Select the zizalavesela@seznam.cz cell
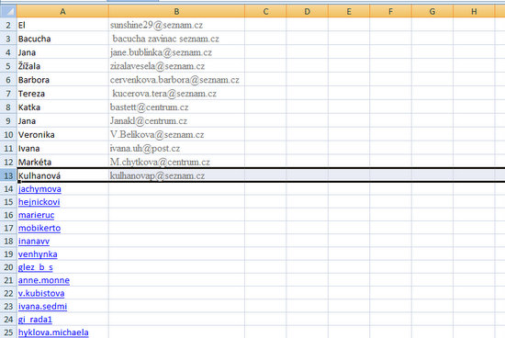Image resolution: width=505 pixels, height=338 pixels. [x=176, y=66]
